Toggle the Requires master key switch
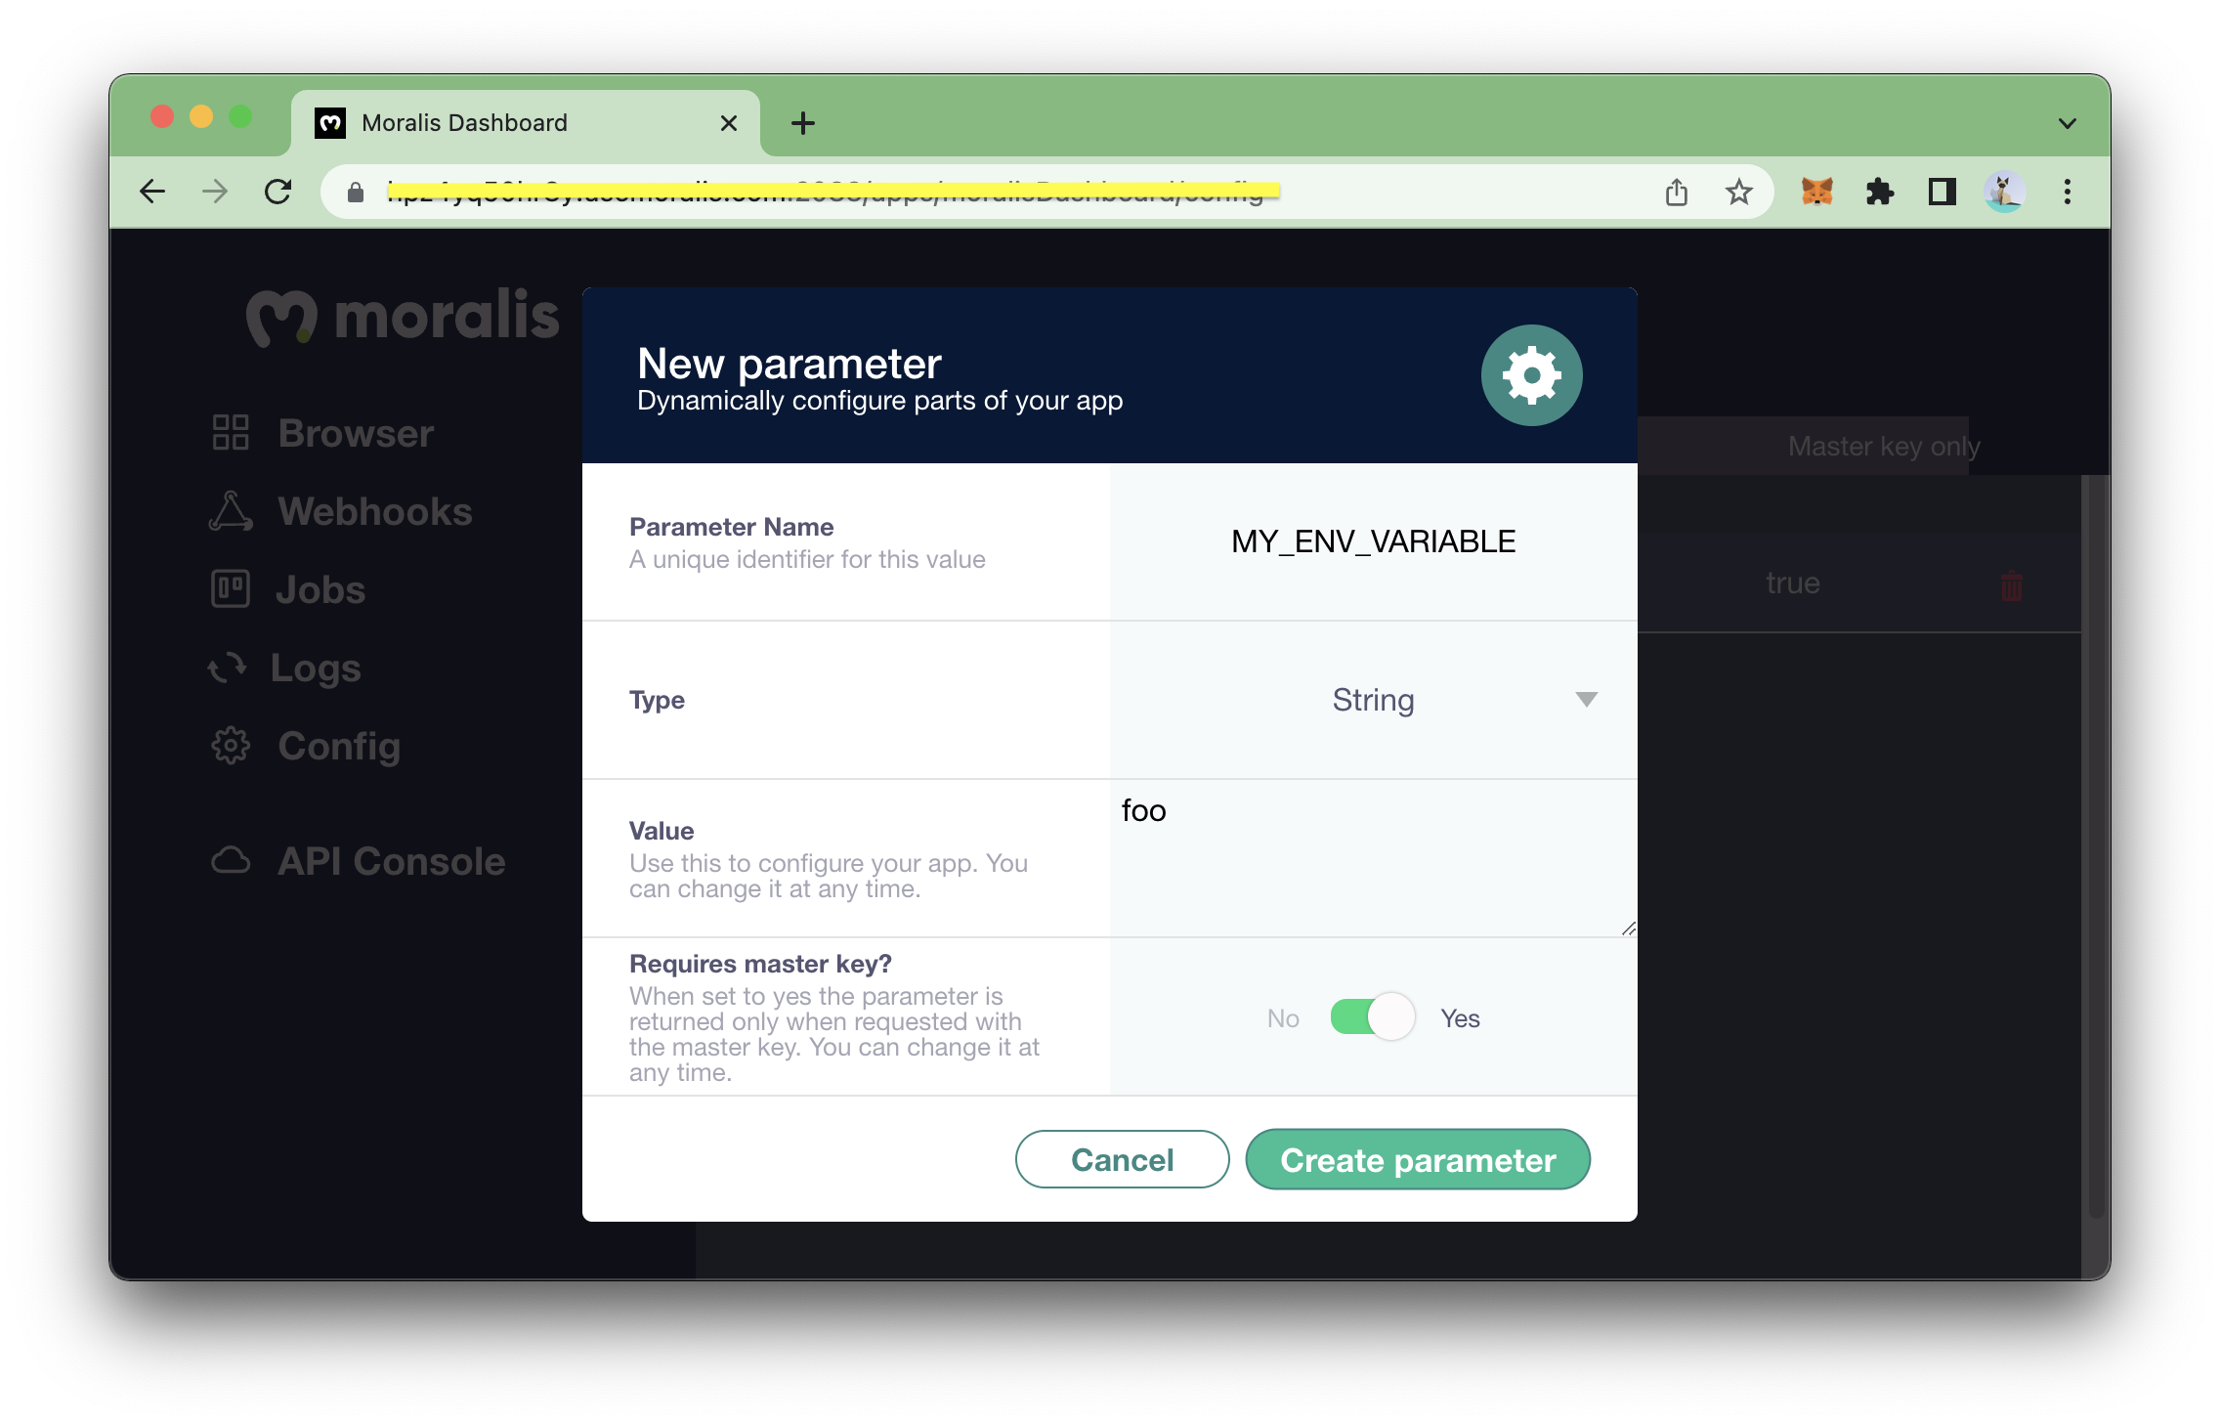This screenshot has width=2220, height=1425. pyautogui.click(x=1371, y=1016)
